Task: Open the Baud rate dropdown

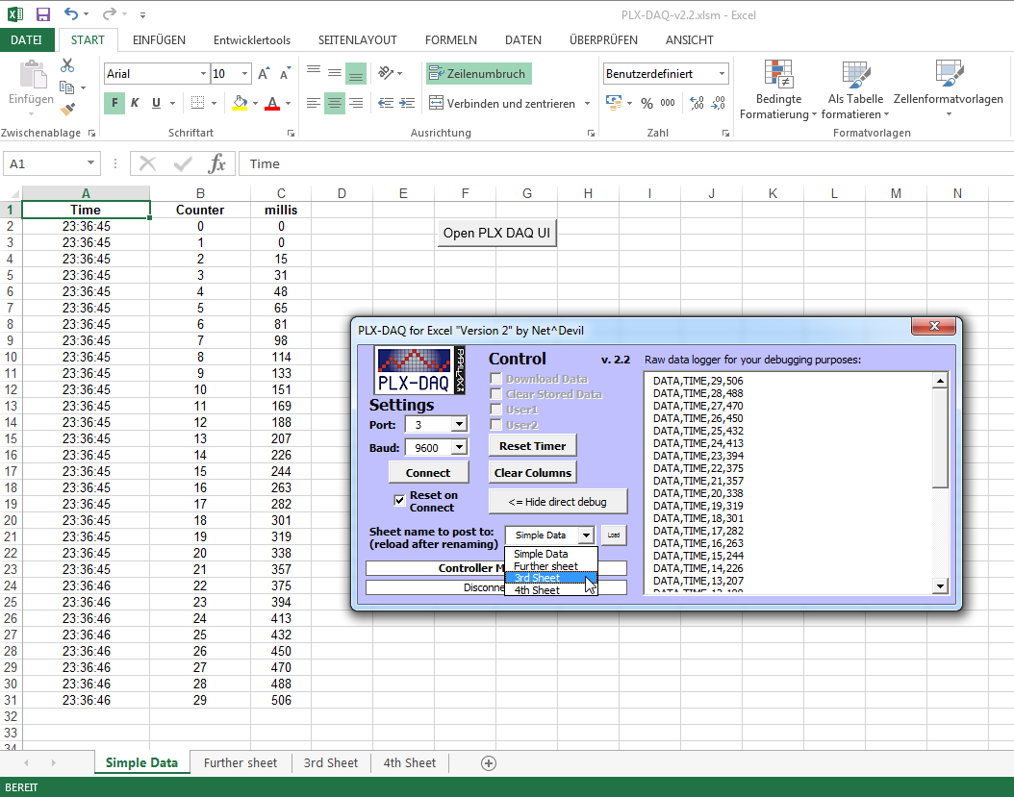Action: (459, 447)
